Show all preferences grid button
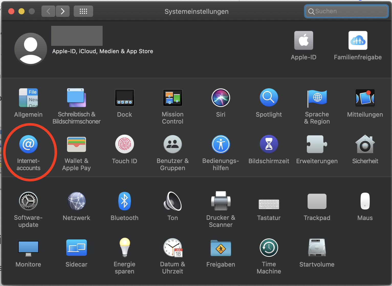This screenshot has height=286, width=392. tap(83, 11)
